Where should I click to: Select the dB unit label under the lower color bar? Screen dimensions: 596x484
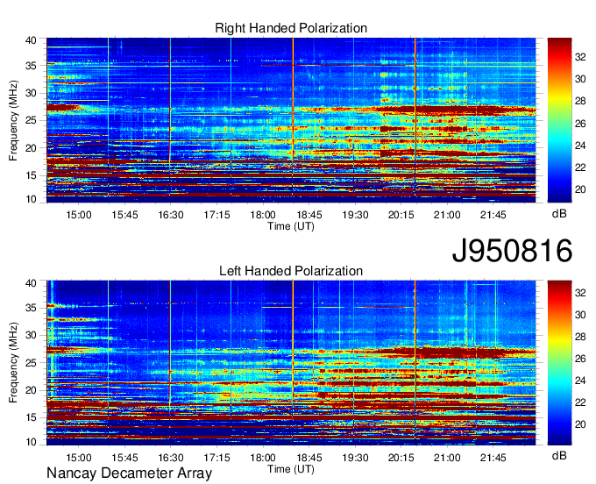[x=559, y=456]
